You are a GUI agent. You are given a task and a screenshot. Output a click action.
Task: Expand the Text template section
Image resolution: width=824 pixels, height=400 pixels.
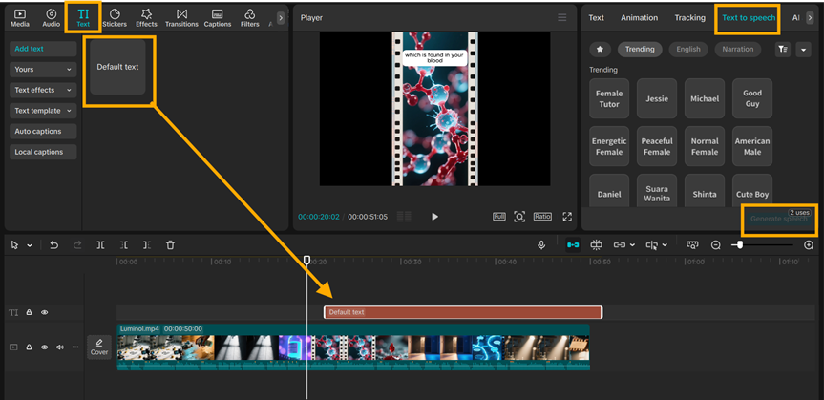43,111
